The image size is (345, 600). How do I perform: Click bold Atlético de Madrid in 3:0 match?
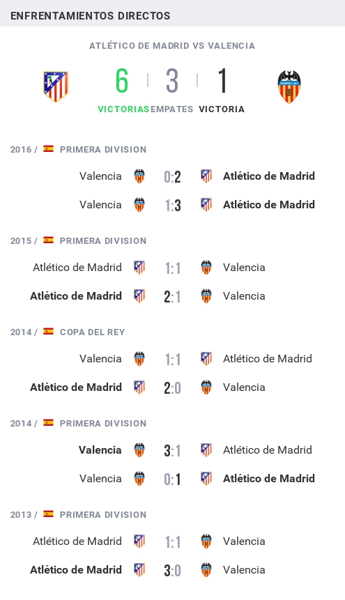point(76,570)
